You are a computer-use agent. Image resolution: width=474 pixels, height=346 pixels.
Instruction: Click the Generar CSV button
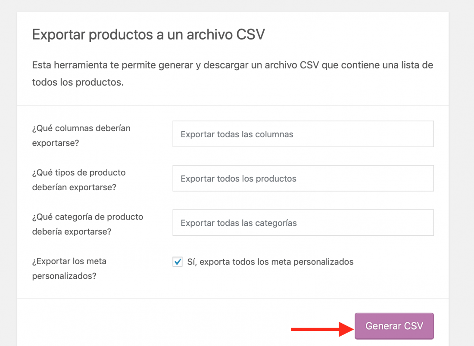click(394, 326)
